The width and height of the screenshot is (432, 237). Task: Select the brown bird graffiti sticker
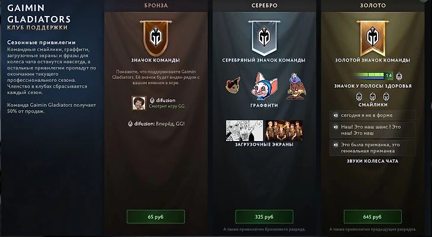296,86
